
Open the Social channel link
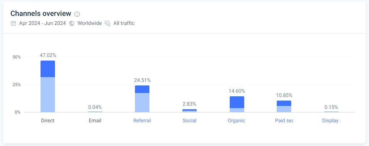(190, 120)
